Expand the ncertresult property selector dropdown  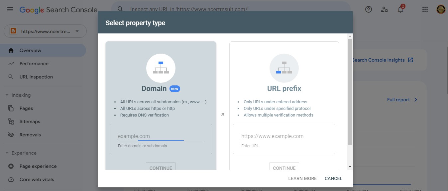pos(45,31)
